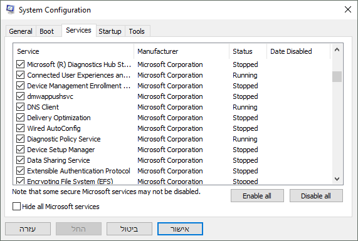Click the Disable all button
358x241 pixels.
(316, 196)
